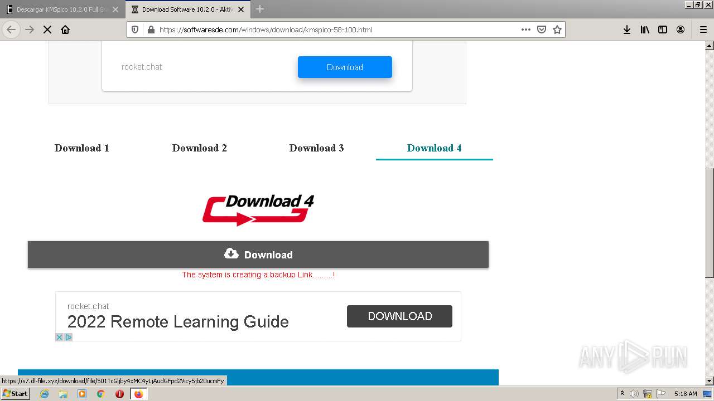
Task: Click blue Download button in rocket.chat ad
Action: pos(345,67)
